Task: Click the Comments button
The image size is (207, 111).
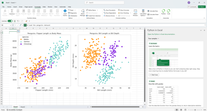Action: pos(191,7)
